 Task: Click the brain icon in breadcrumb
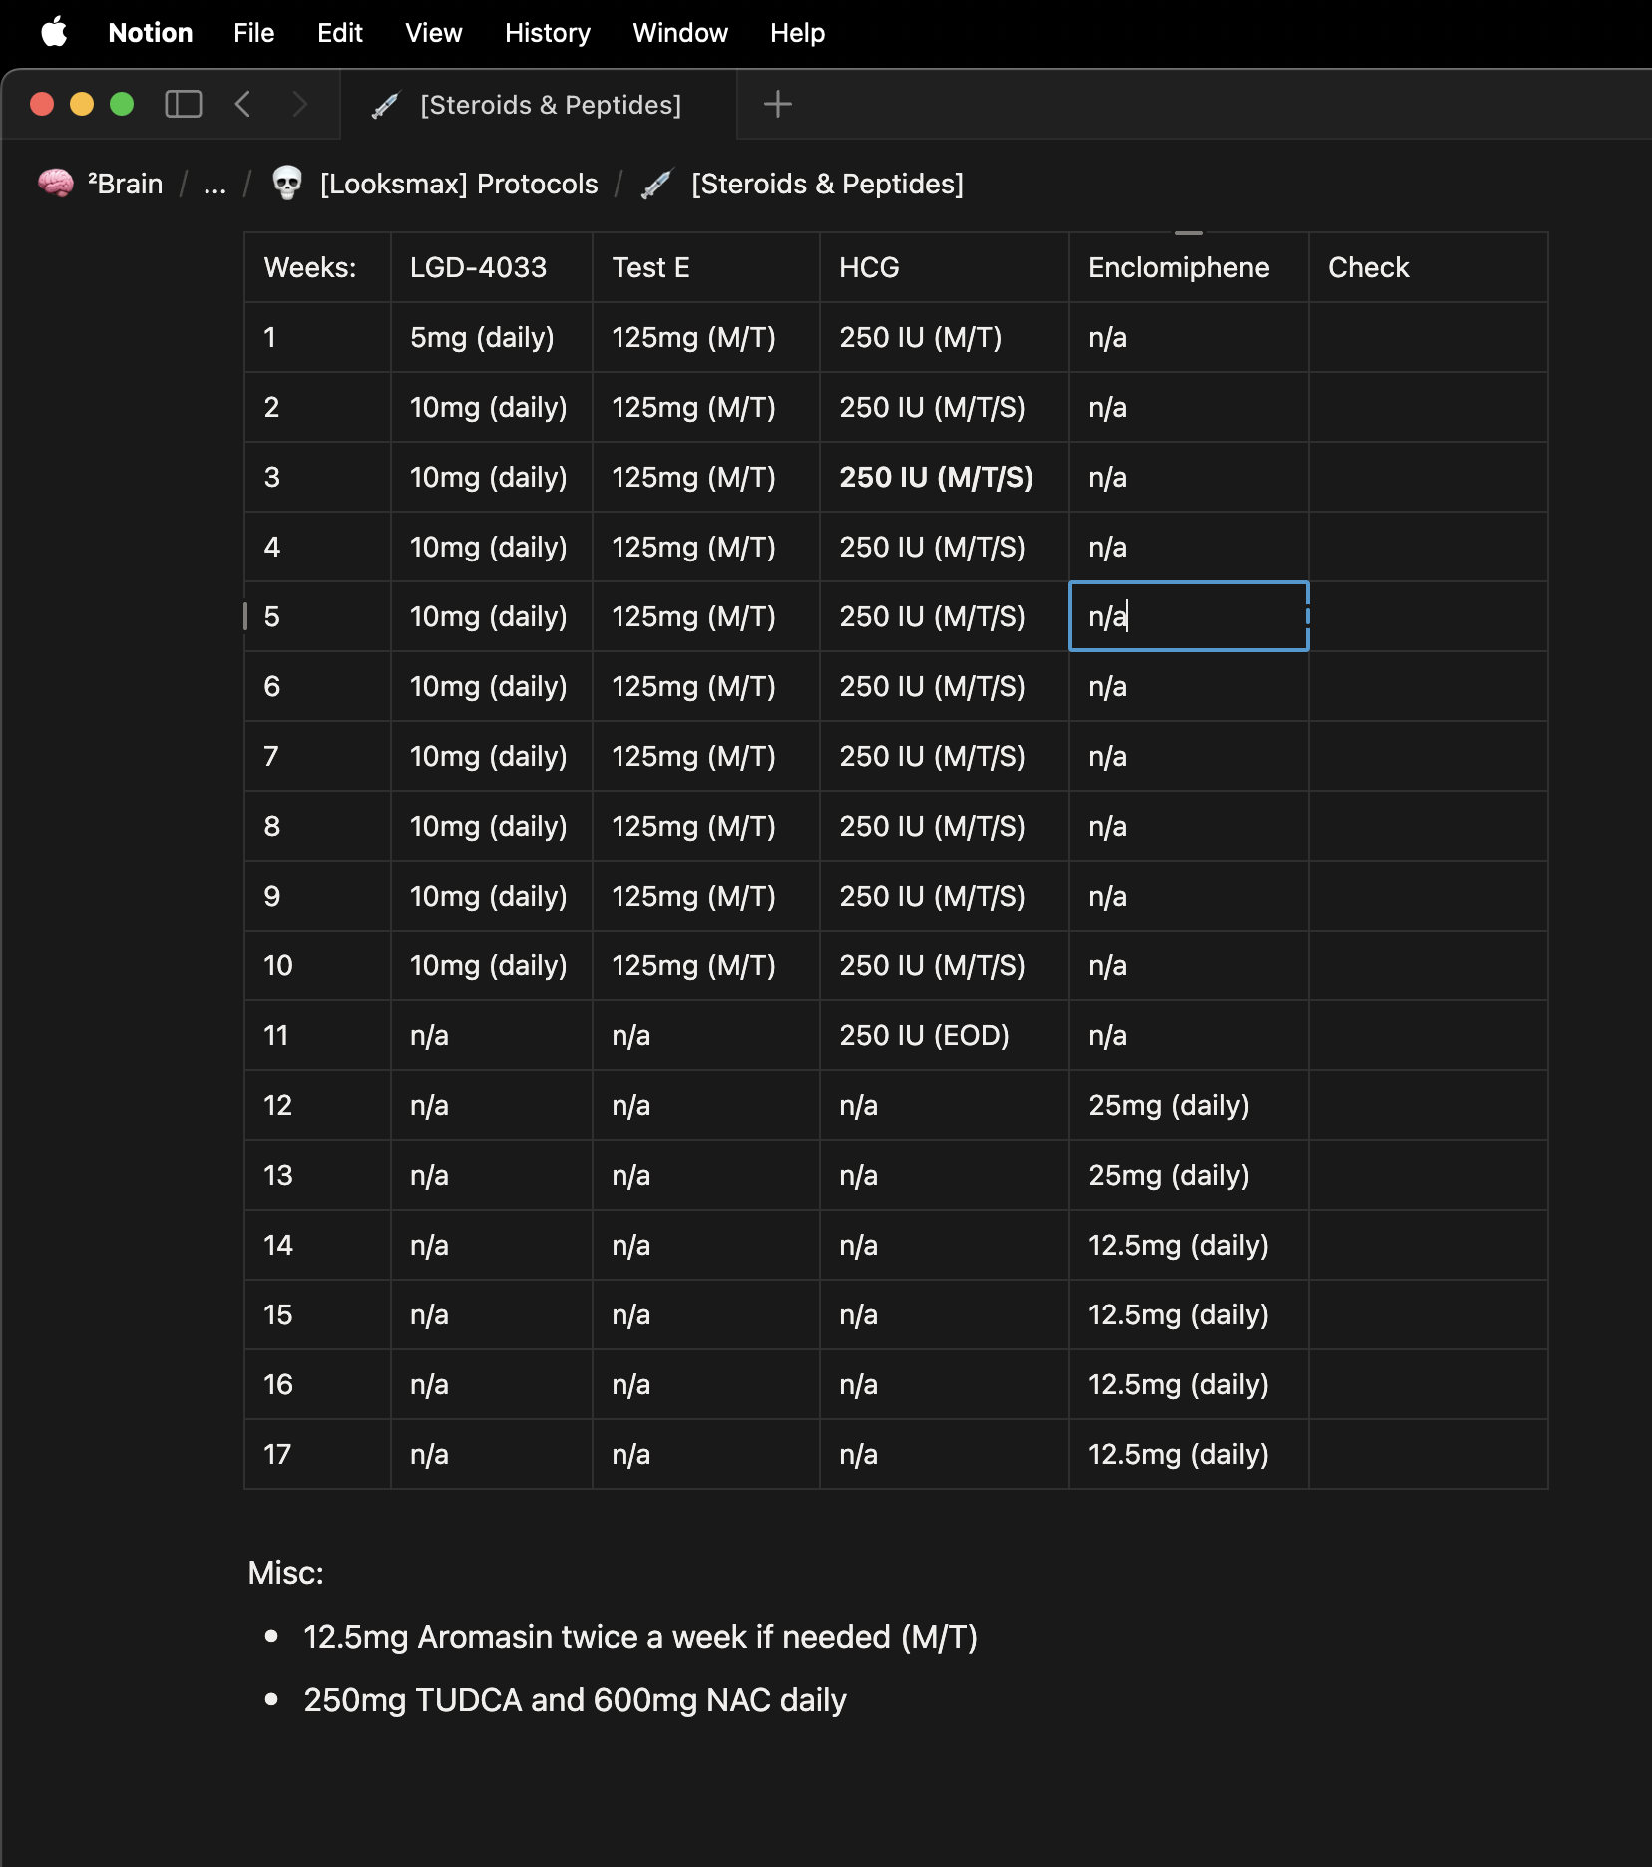[56, 184]
